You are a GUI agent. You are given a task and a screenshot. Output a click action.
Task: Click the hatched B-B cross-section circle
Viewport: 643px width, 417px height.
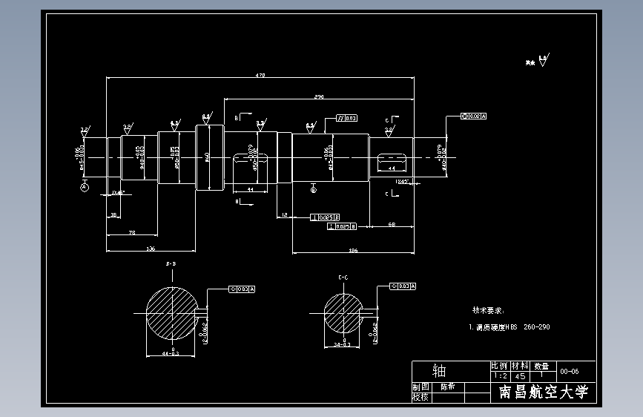point(173,313)
